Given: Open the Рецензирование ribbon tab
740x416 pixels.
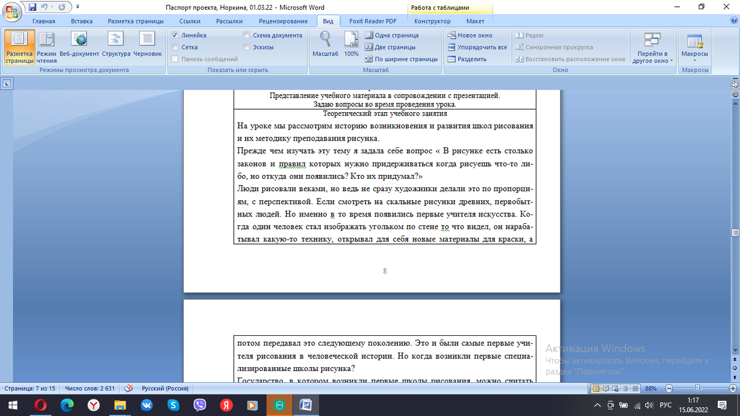Looking at the screenshot, I should [283, 21].
